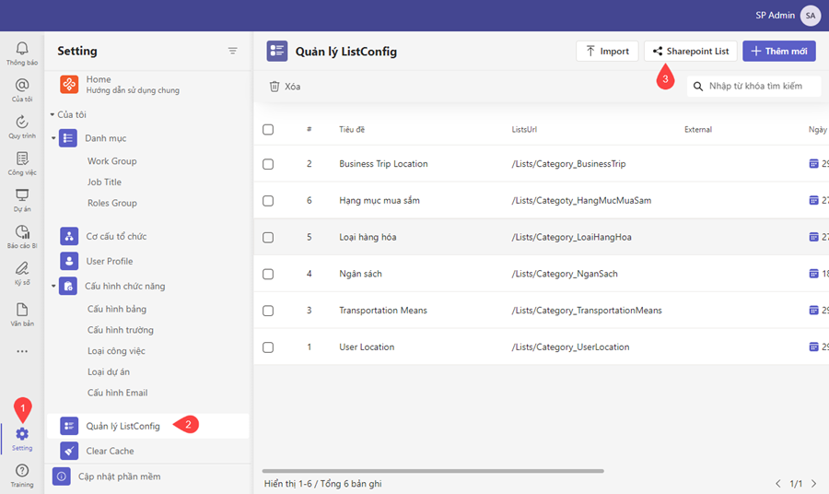Click the Training help icon
829x494 pixels.
[22, 471]
